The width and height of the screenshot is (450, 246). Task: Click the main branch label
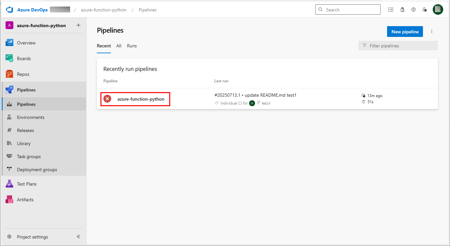tap(266, 103)
